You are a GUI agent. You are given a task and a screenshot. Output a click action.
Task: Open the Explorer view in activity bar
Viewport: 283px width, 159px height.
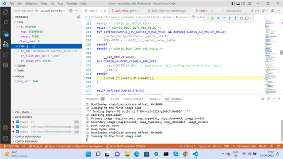click(x=5, y=12)
